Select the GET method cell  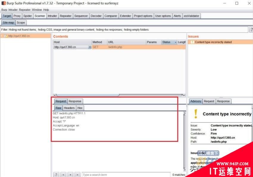[95, 47]
